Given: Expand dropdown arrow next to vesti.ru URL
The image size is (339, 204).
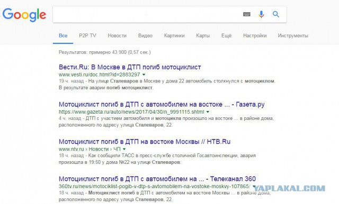Looking at the screenshot, I should (144, 75).
